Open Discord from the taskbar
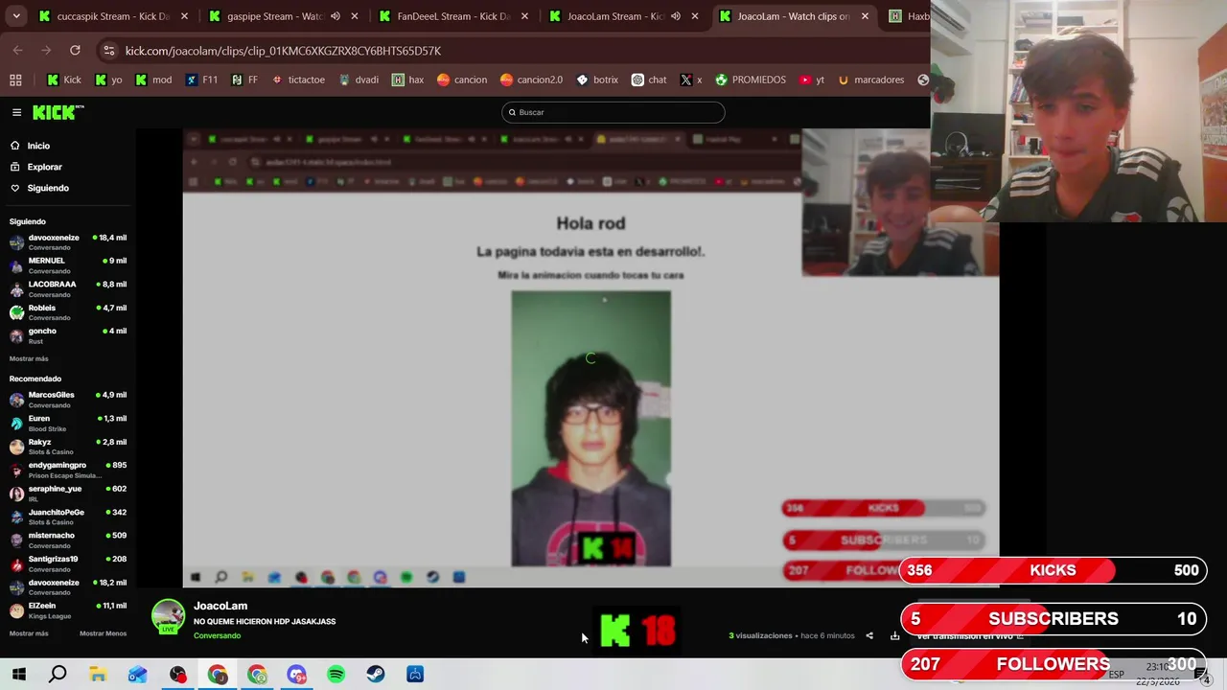The width and height of the screenshot is (1227, 690). click(296, 675)
